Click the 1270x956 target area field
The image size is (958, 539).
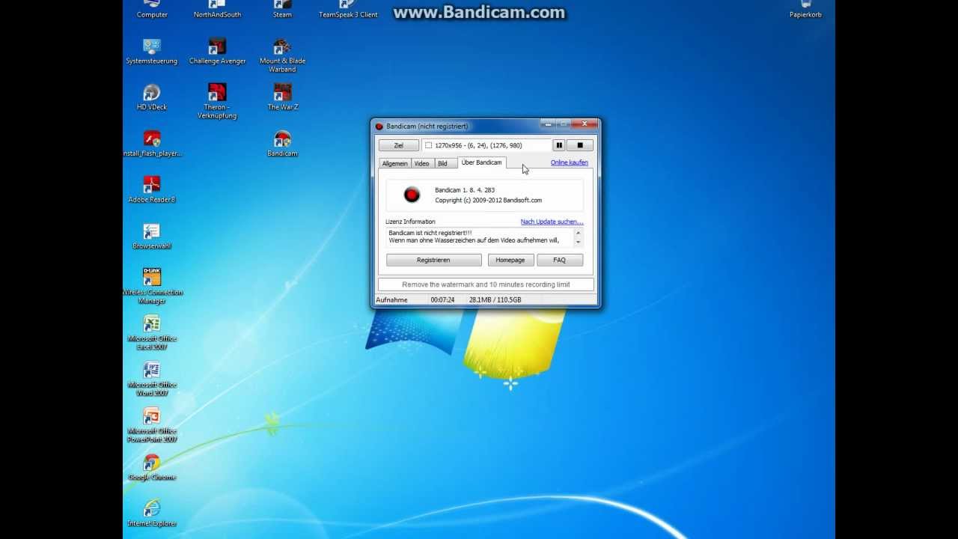pyautogui.click(x=486, y=145)
